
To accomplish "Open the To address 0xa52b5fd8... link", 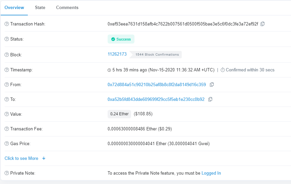I will point(156,99).
